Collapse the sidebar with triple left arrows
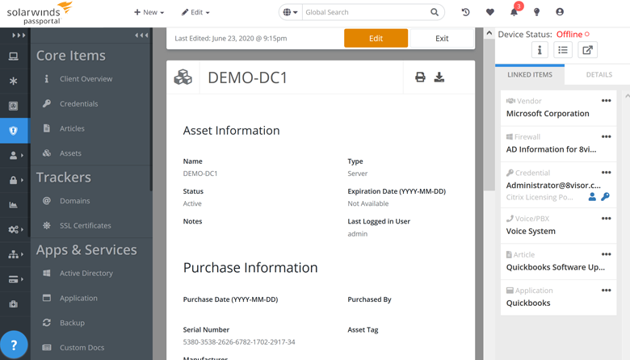 (x=141, y=36)
